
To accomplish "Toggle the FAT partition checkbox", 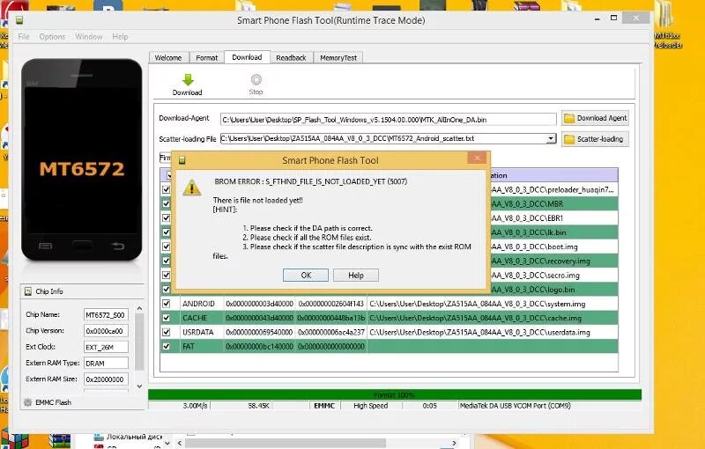I will 167,347.
